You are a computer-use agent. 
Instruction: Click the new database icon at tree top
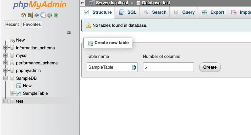(x=12, y=40)
